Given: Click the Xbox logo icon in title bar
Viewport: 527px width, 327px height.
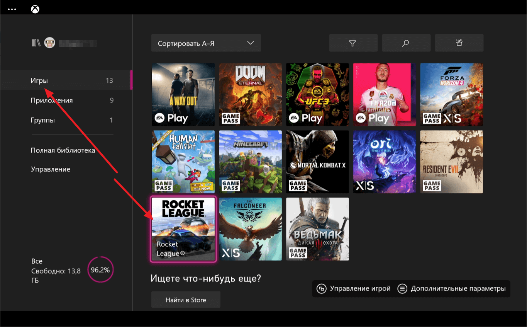Looking at the screenshot, I should (34, 9).
